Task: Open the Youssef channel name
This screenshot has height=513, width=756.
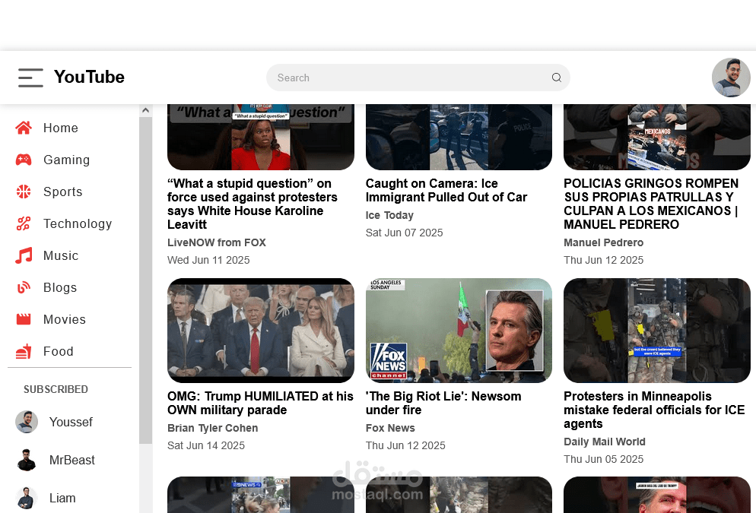Action: [71, 422]
